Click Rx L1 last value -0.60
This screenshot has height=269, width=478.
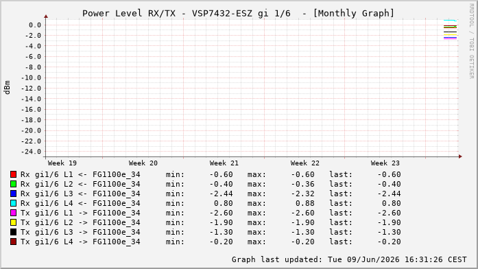click(389, 174)
